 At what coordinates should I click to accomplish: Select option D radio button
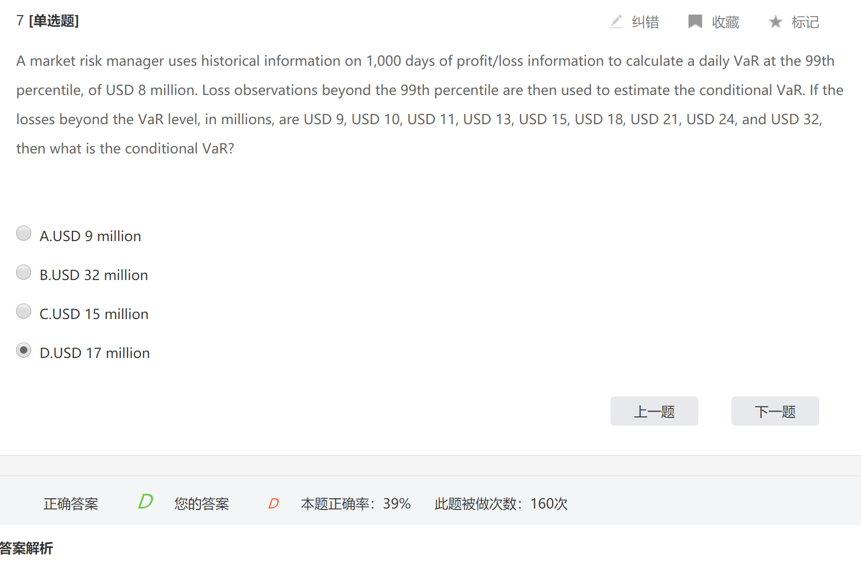click(23, 350)
